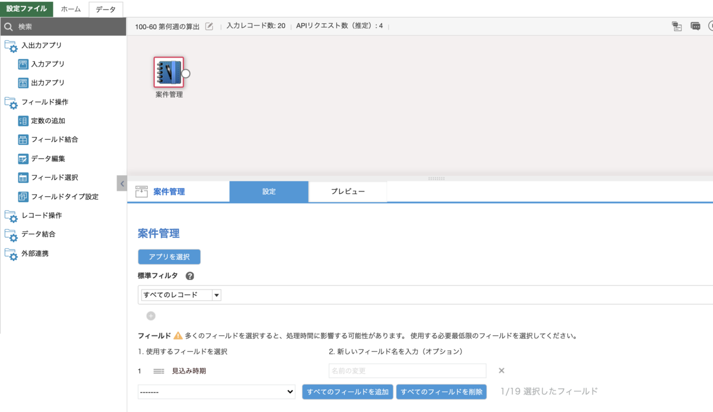The height and width of the screenshot is (412, 713).
Task: Open the フィールドタイプ設定 tool
Action: click(x=22, y=197)
